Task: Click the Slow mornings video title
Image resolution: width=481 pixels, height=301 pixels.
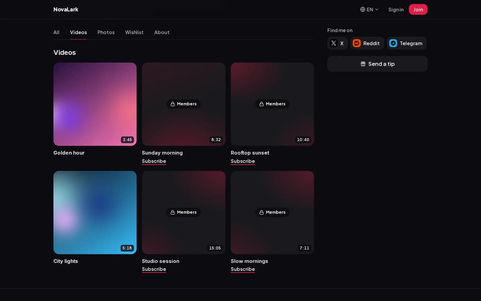Action: pyautogui.click(x=249, y=261)
